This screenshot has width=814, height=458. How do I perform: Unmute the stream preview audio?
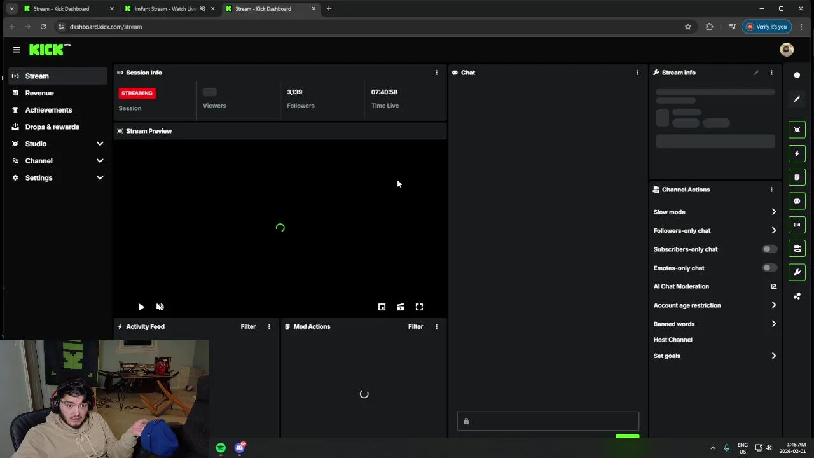tap(160, 307)
